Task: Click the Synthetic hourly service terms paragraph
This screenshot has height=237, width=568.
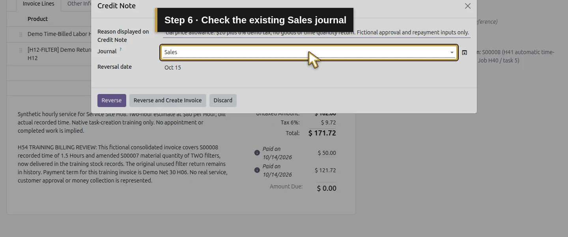Action: 122,122
